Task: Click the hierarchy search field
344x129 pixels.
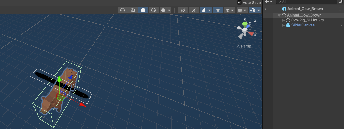Action: coord(306,2)
